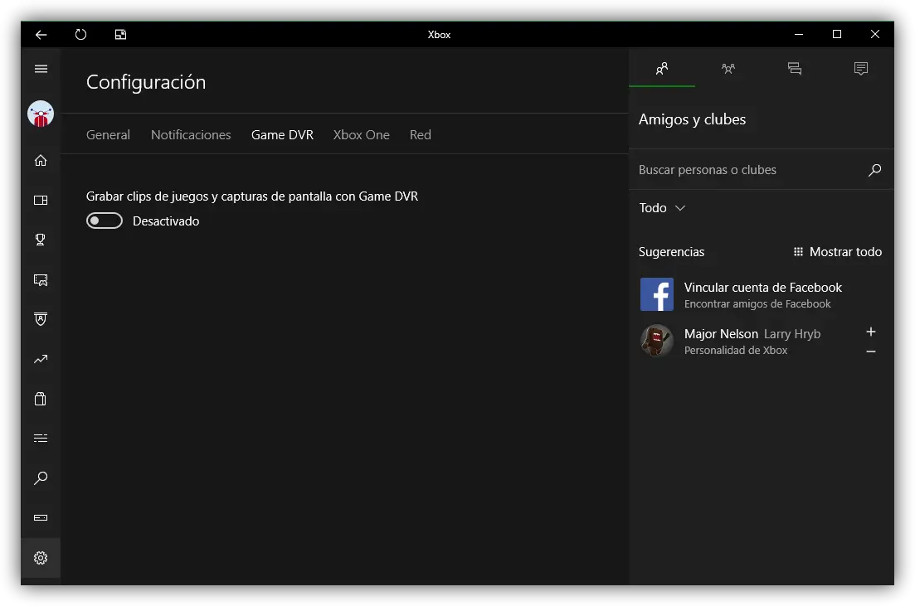Open the Xbox One settings tab
This screenshot has width=915, height=606.
[x=361, y=135]
